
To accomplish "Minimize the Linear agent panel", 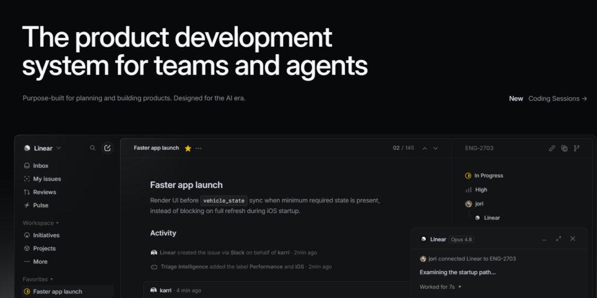I will pyautogui.click(x=545, y=239).
